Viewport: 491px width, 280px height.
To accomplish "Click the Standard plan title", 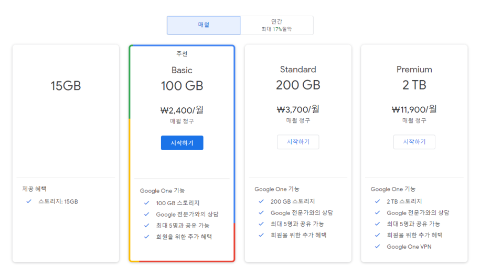I will coord(298,70).
